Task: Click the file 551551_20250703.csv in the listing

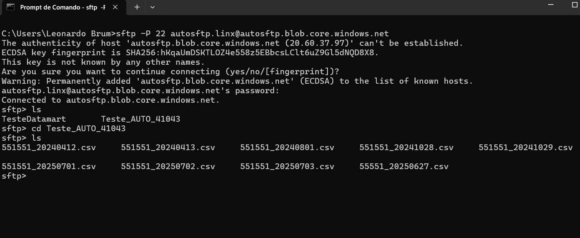Action: tap(287, 167)
